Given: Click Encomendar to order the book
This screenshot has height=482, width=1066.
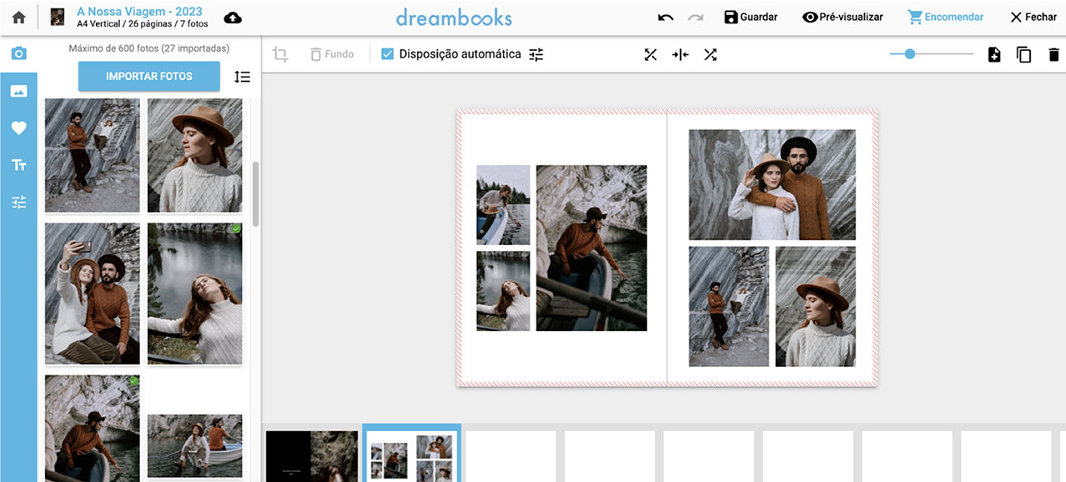Looking at the screenshot, I should pyautogui.click(x=945, y=18).
